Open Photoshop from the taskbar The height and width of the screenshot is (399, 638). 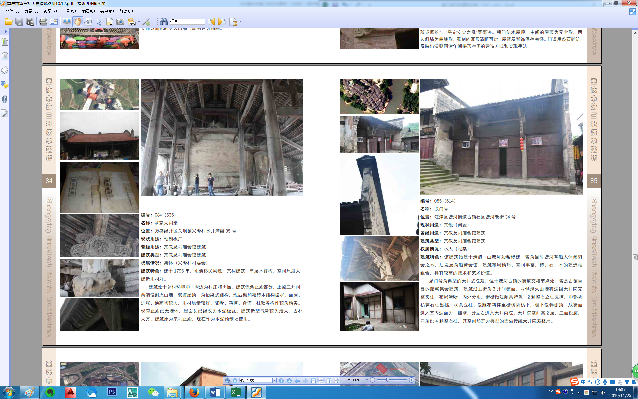(112, 392)
